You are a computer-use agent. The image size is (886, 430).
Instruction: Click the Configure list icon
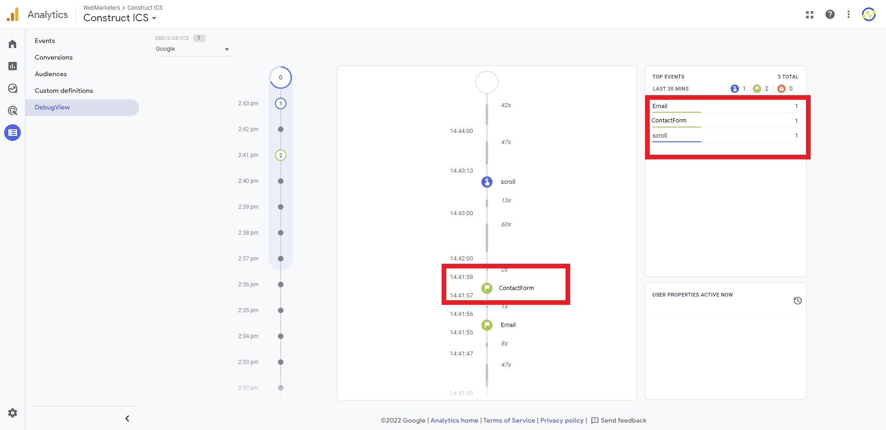[12, 133]
